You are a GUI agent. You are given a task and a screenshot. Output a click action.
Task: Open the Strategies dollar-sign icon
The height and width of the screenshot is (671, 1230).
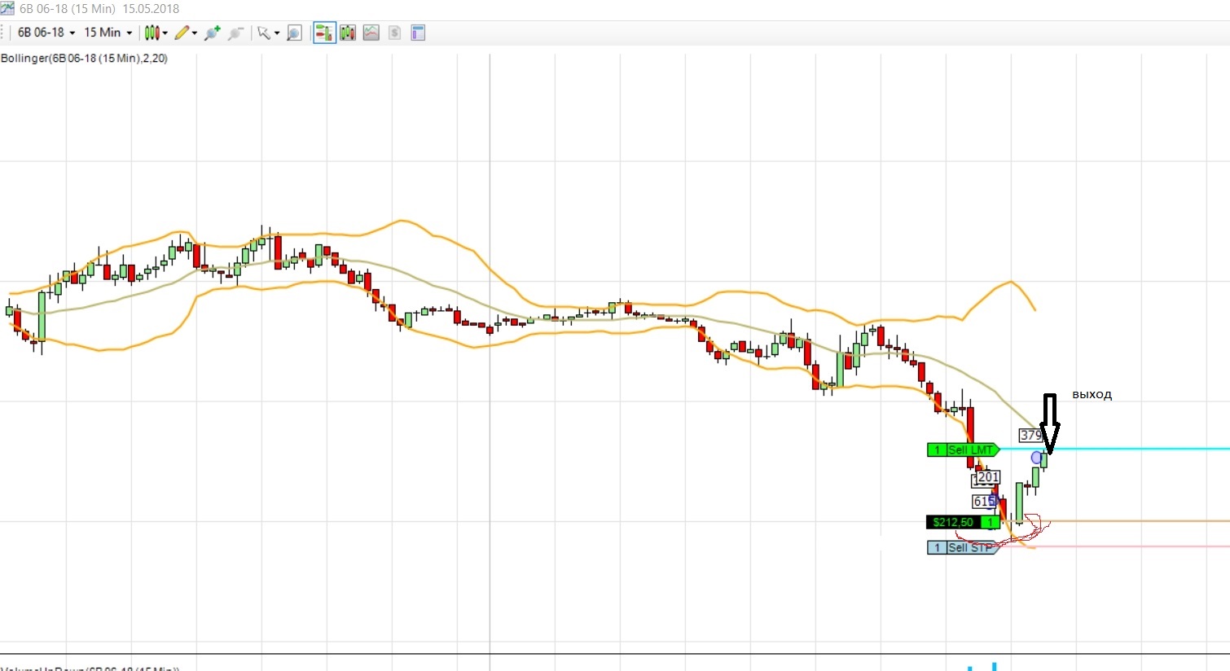coord(395,33)
